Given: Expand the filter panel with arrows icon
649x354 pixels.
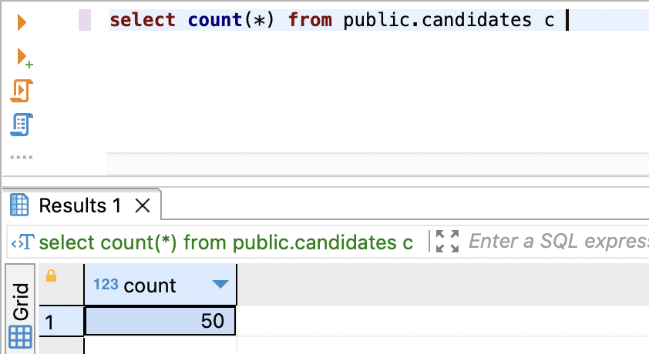Looking at the screenshot, I should point(447,241).
